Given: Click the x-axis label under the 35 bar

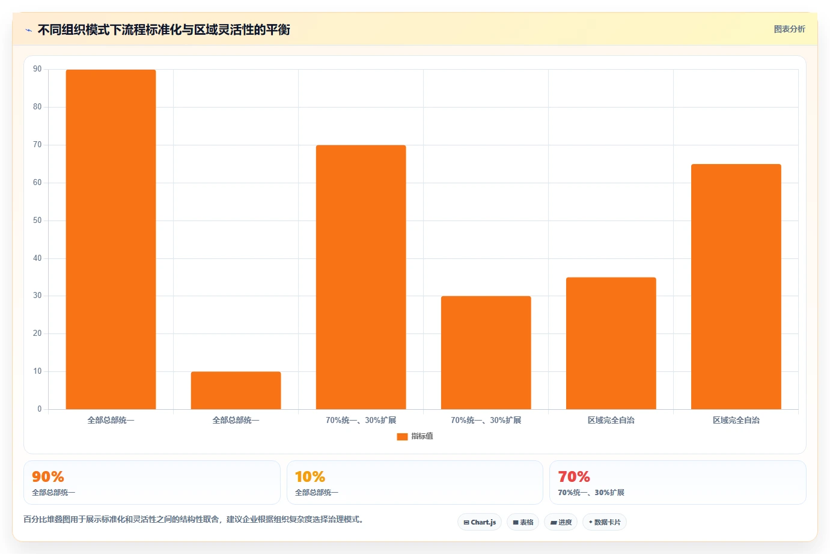Looking at the screenshot, I should click(x=611, y=420).
